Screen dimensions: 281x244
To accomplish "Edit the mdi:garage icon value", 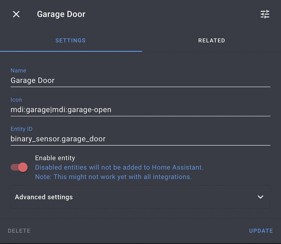I will pyautogui.click(x=60, y=109).
